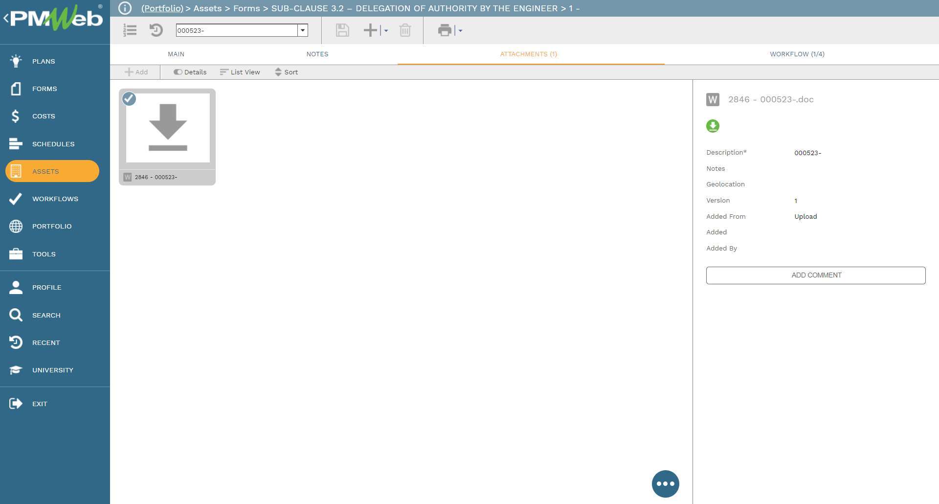Click thumbnail caption 2846 - 000523-
This screenshot has width=939, height=504.
156,177
